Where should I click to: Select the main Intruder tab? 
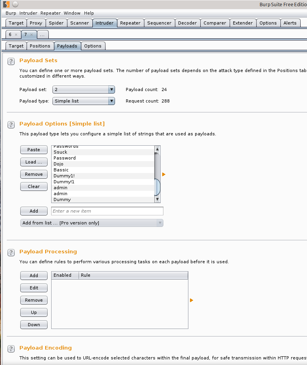tap(104, 23)
